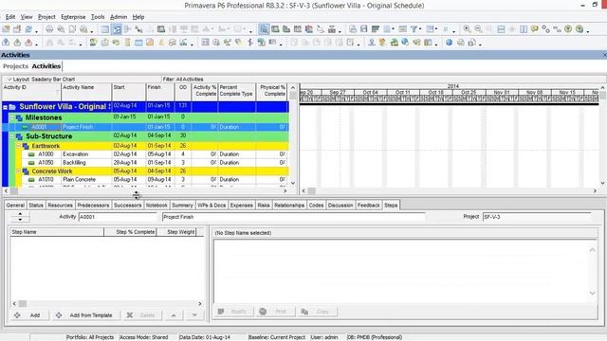The width and height of the screenshot is (607, 341).
Task: Select the A1050 Backfilling activity row
Action: 155,162
